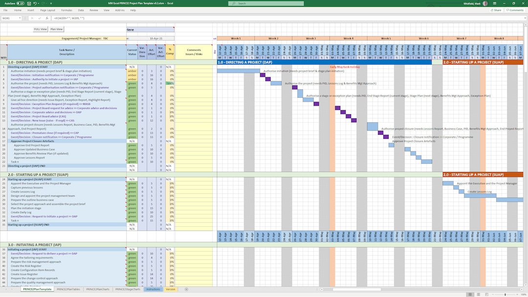Switch to Page Break Preview view icon
The image size is (528, 297).
point(487,294)
